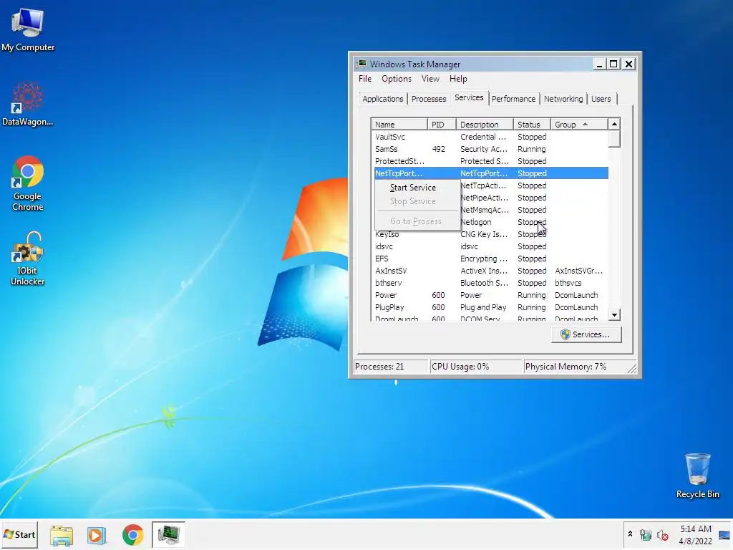Select the AxInstSV service row
The image size is (733, 550).
[x=490, y=270]
